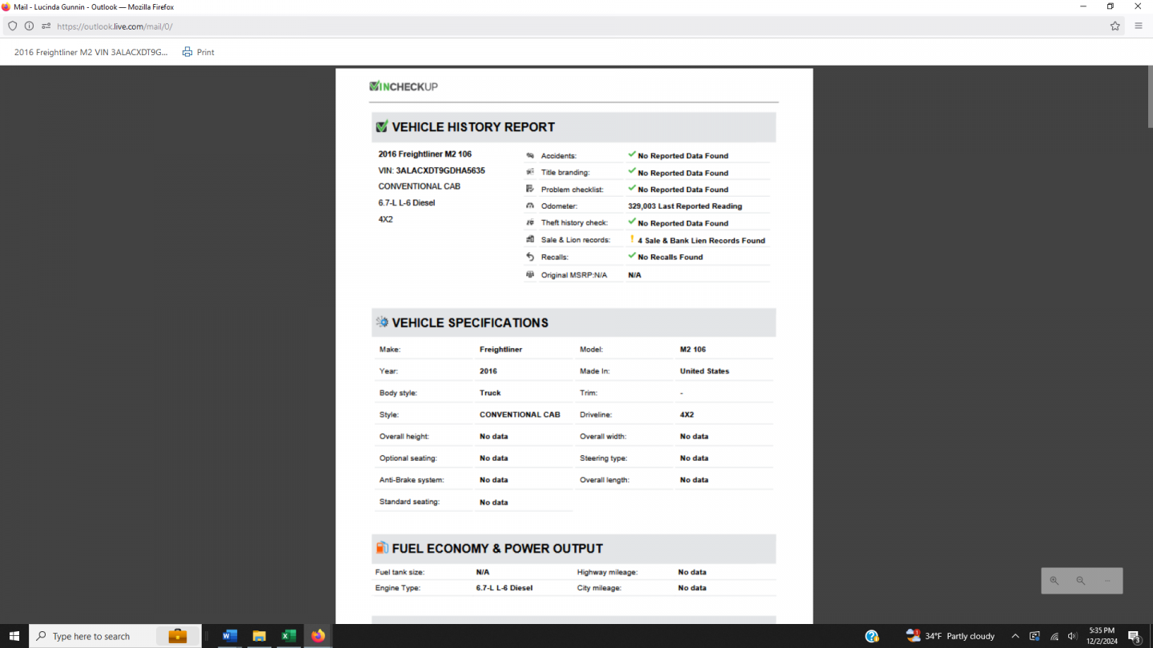Open Excel from the taskbar
The width and height of the screenshot is (1153, 648).
point(289,636)
